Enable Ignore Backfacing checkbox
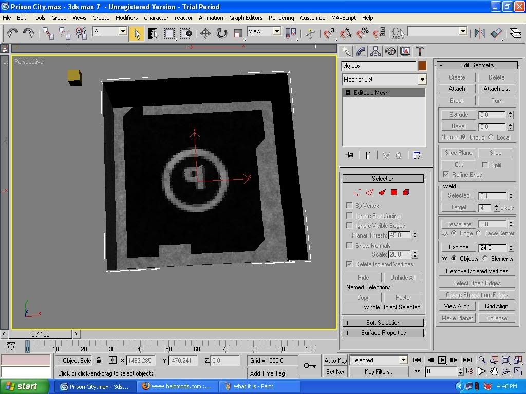Viewport: 526px width, 394px height. (349, 215)
